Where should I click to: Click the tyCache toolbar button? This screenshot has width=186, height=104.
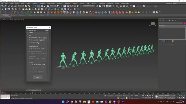point(156,6)
